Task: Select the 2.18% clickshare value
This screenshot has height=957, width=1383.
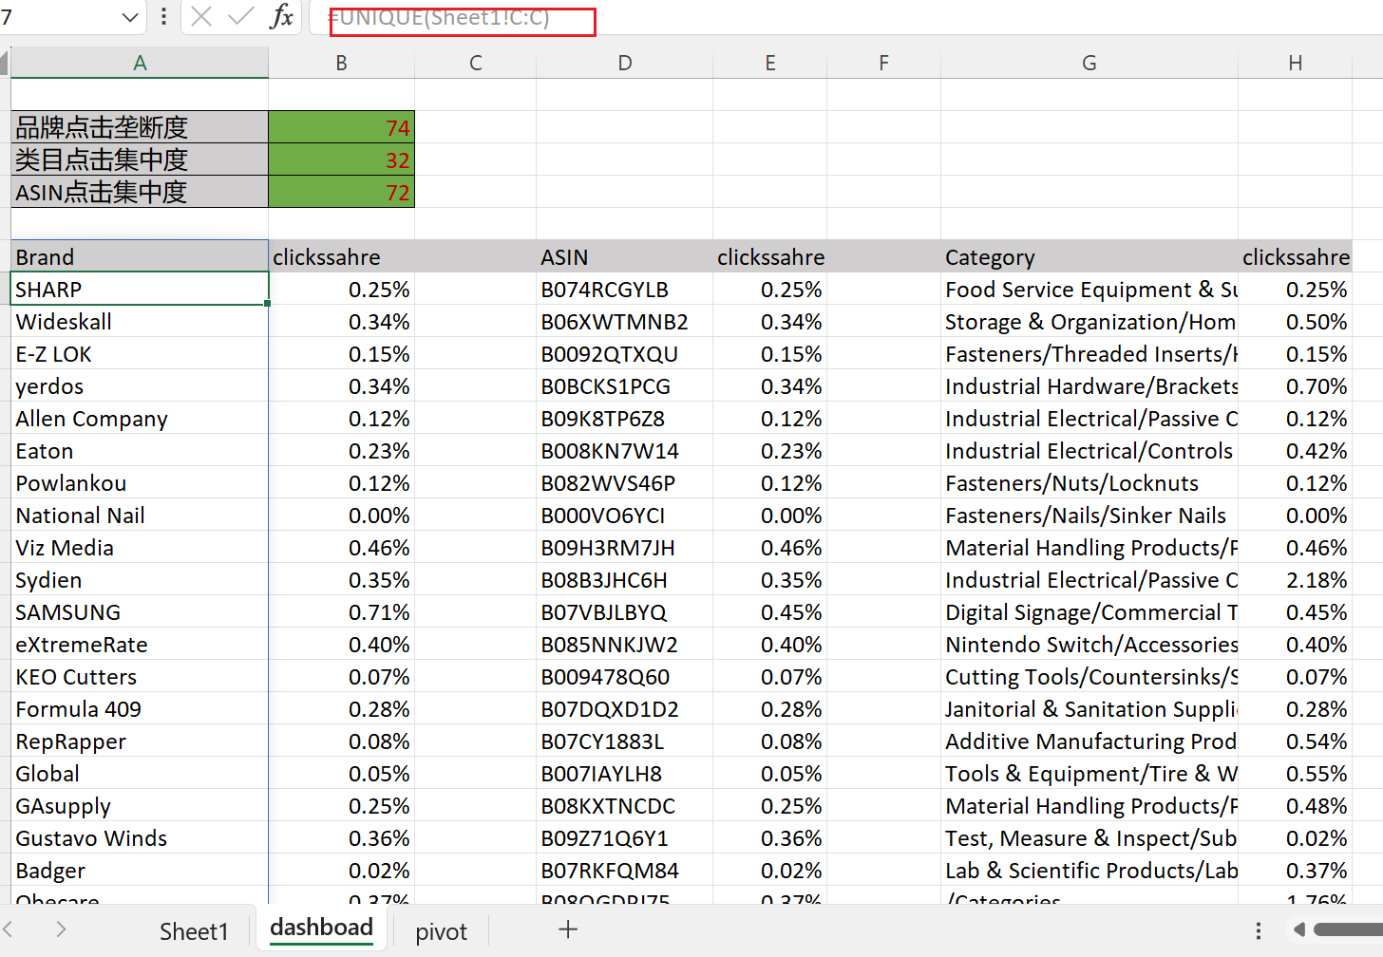Action: tap(1295, 579)
